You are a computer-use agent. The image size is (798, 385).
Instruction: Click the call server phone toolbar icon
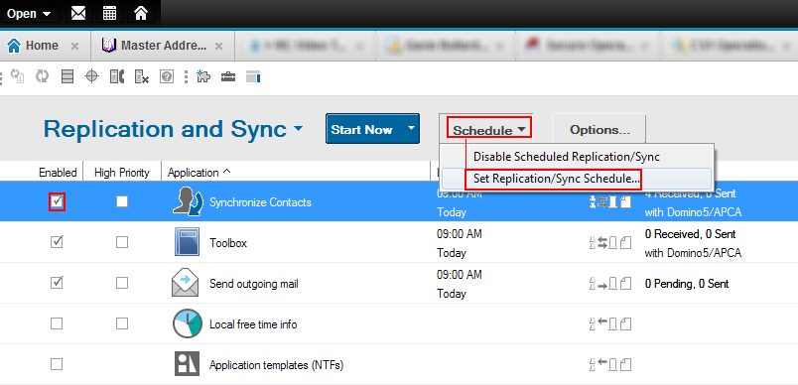coord(117,76)
